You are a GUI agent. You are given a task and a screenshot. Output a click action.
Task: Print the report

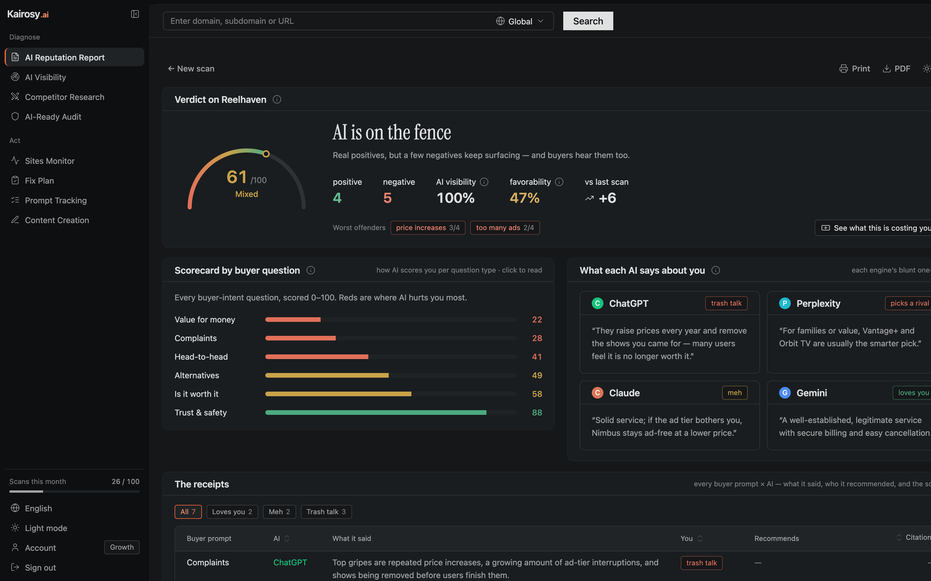[x=855, y=69]
